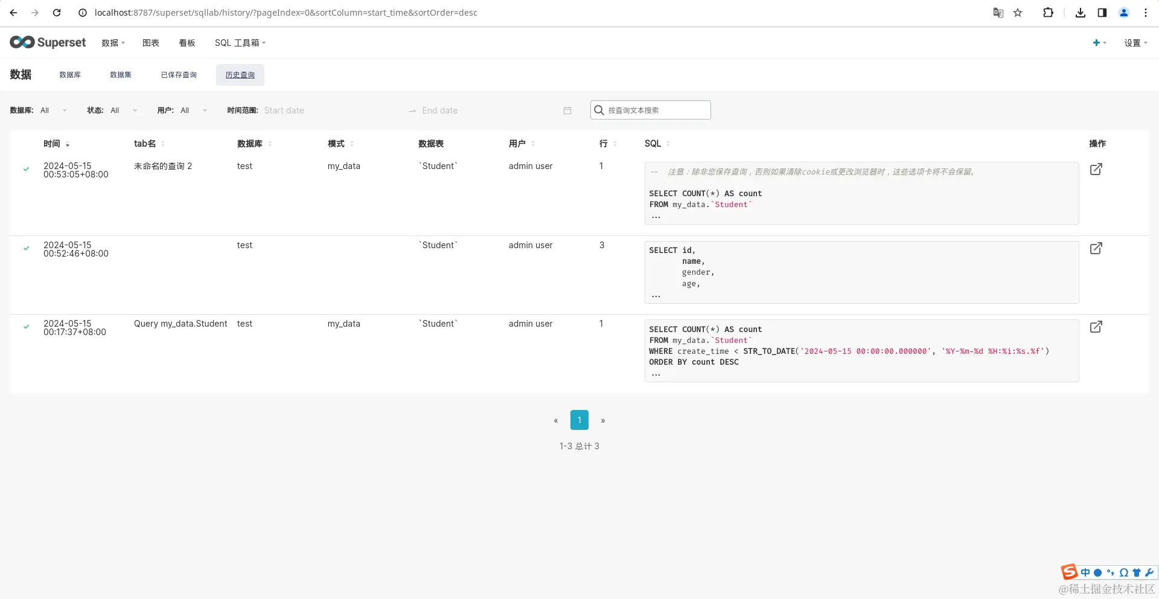Click success checkmark of 00:53:05 query
1159x599 pixels.
[x=27, y=169]
